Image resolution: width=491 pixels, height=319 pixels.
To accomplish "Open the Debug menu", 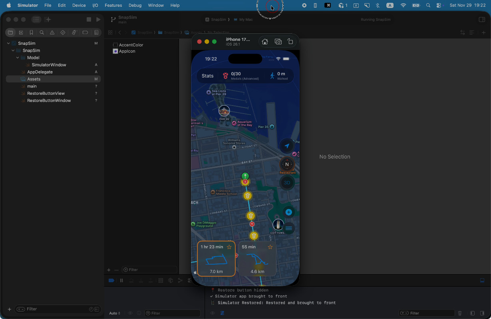I will point(135,5).
